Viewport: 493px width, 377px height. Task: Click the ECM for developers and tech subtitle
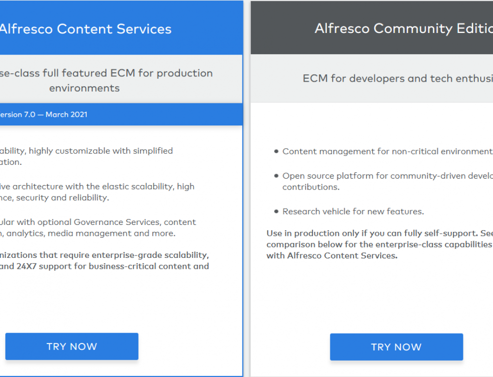(x=397, y=78)
